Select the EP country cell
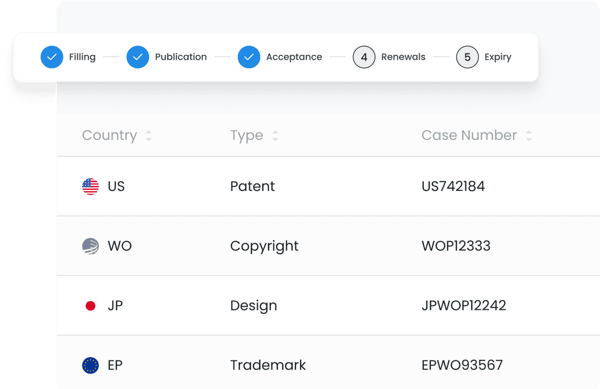Screen dimensions: 600x389 (x=115, y=366)
